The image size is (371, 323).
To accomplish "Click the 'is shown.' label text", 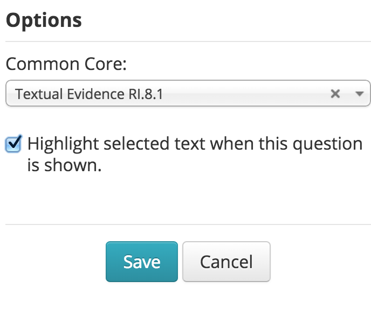I will [x=64, y=165].
